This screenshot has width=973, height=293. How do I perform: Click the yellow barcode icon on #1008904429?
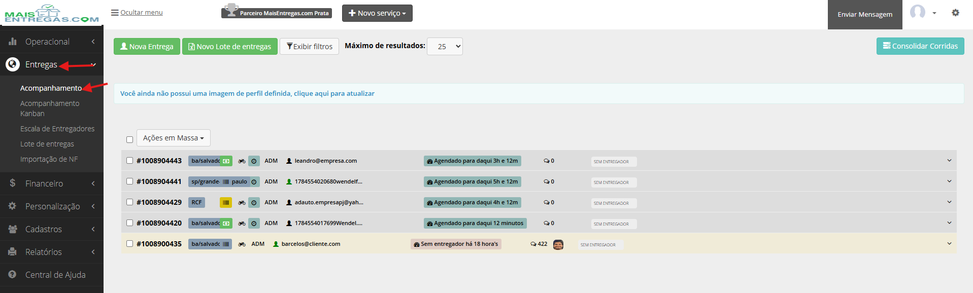tap(226, 203)
